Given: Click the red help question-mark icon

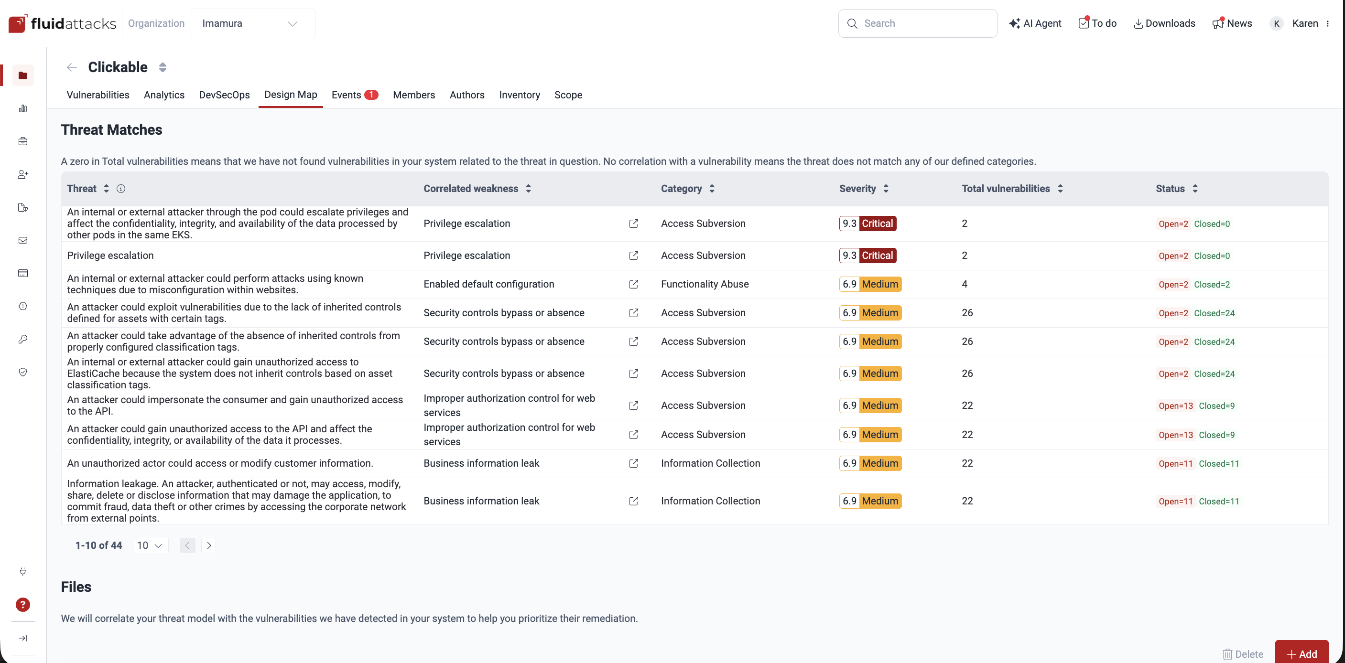Looking at the screenshot, I should [x=23, y=605].
